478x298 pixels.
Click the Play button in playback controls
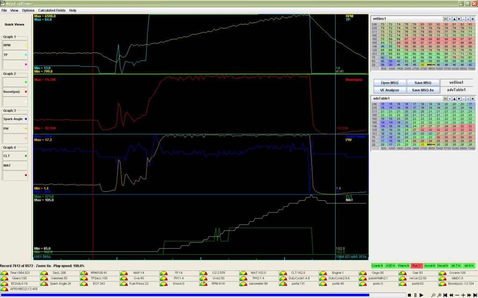point(422,295)
